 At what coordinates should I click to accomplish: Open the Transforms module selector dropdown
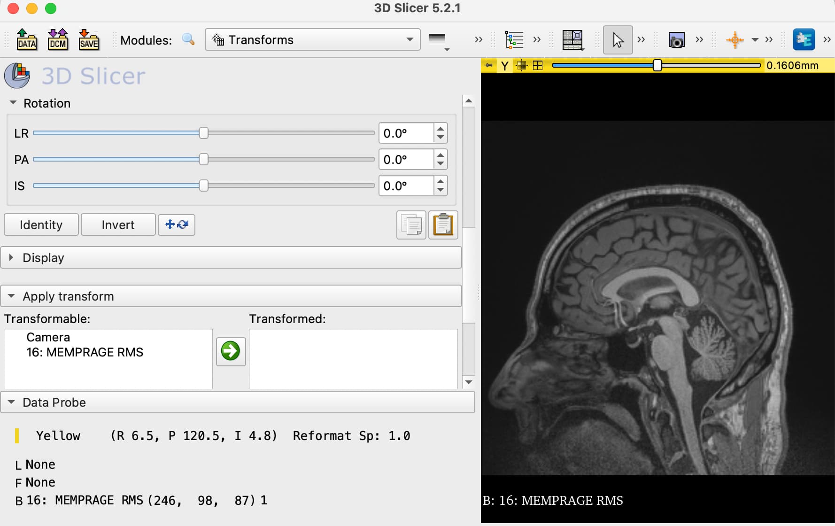313,40
